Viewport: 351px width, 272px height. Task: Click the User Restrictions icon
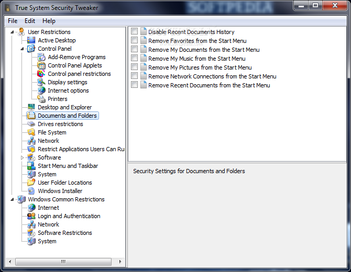21,32
